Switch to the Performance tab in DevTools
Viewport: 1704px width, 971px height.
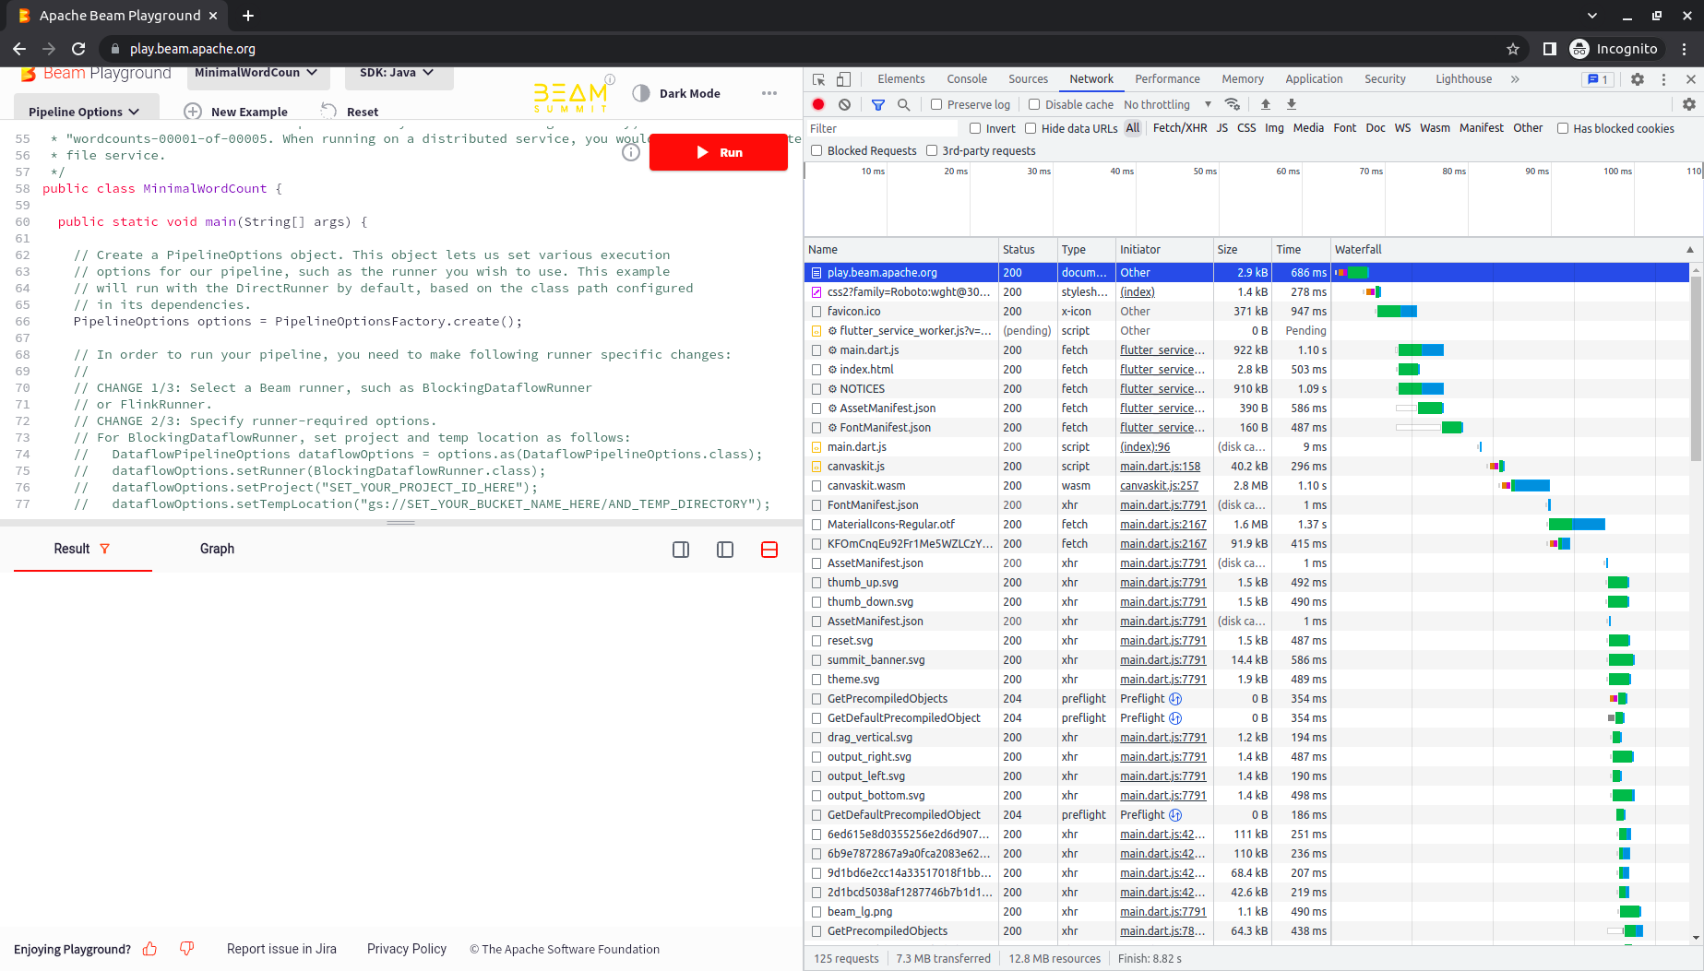pyautogui.click(x=1167, y=79)
